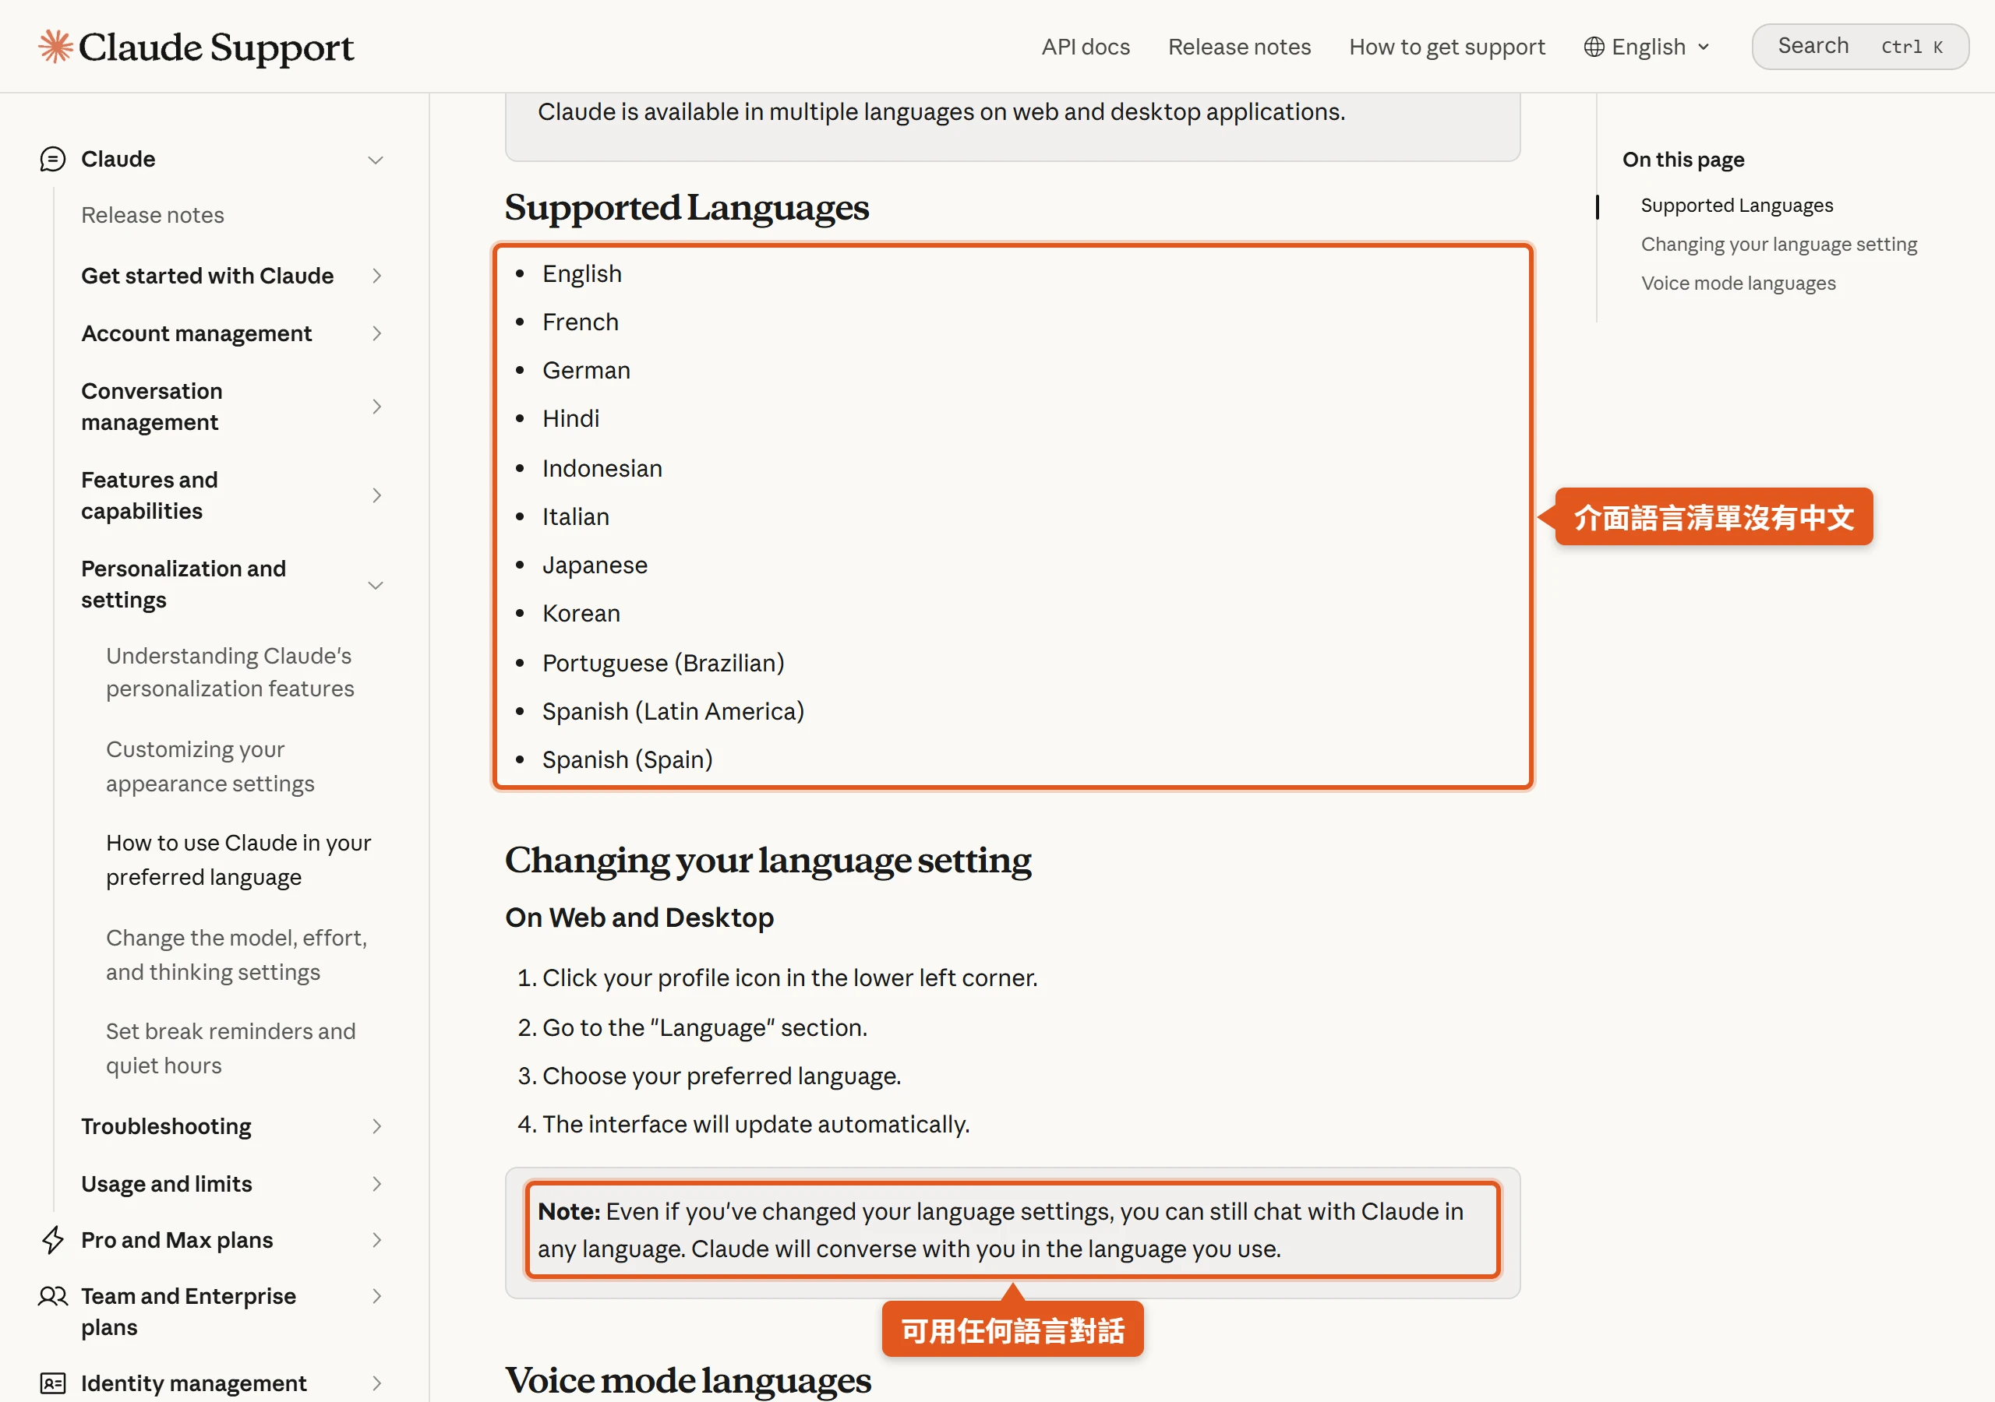Open Understanding Claude's personalization features
The height and width of the screenshot is (1402, 1995).
pos(230,672)
